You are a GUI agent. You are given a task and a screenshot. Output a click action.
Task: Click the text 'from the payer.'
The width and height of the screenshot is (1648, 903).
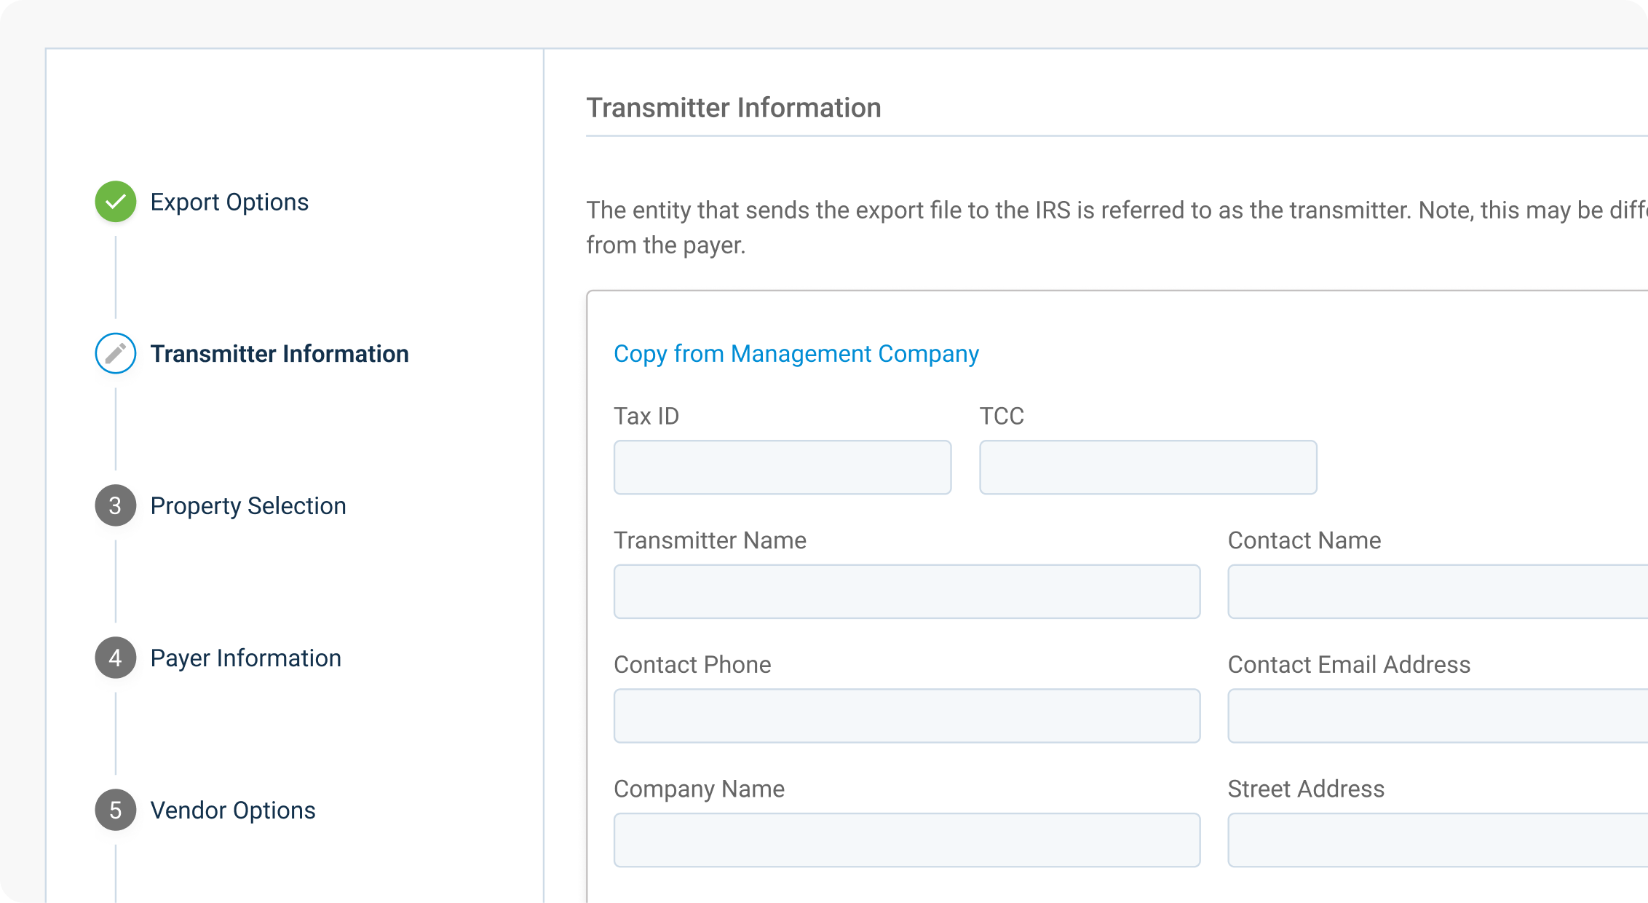(x=666, y=245)
